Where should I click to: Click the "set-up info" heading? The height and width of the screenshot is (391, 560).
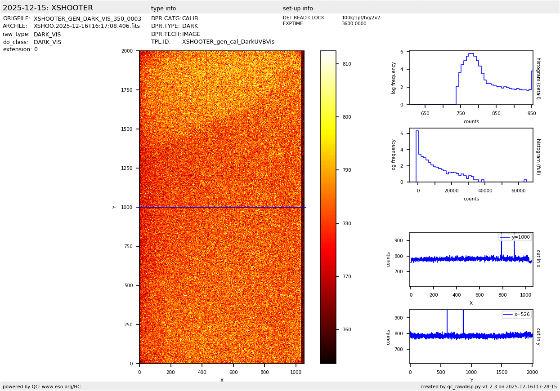pos(298,9)
